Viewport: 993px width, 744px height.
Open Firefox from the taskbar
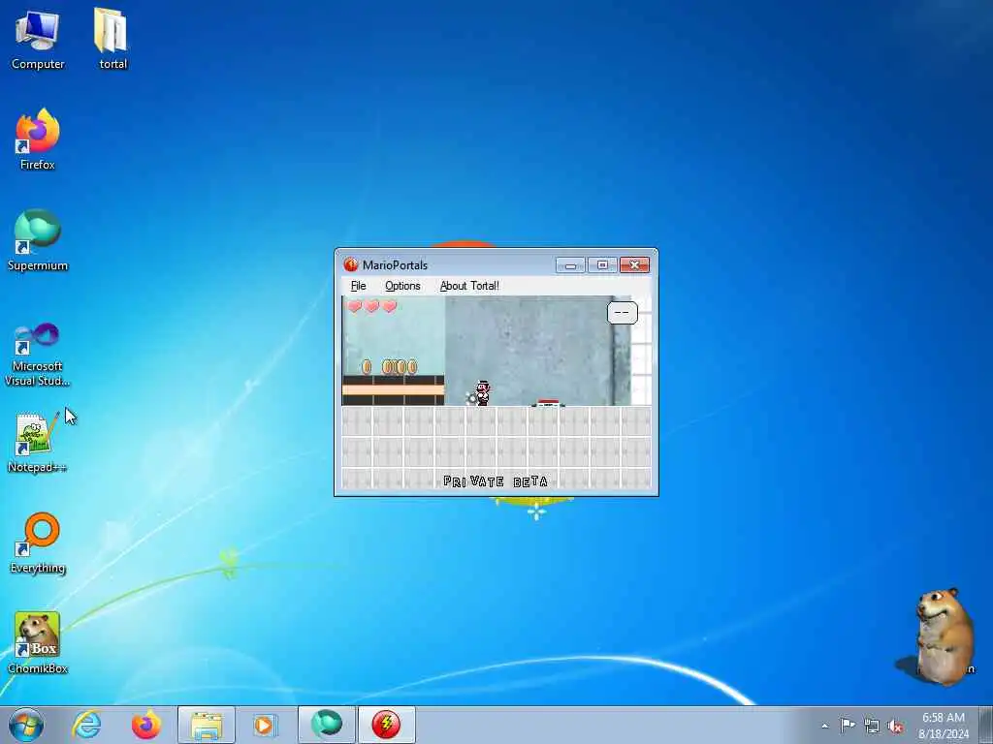pos(146,725)
